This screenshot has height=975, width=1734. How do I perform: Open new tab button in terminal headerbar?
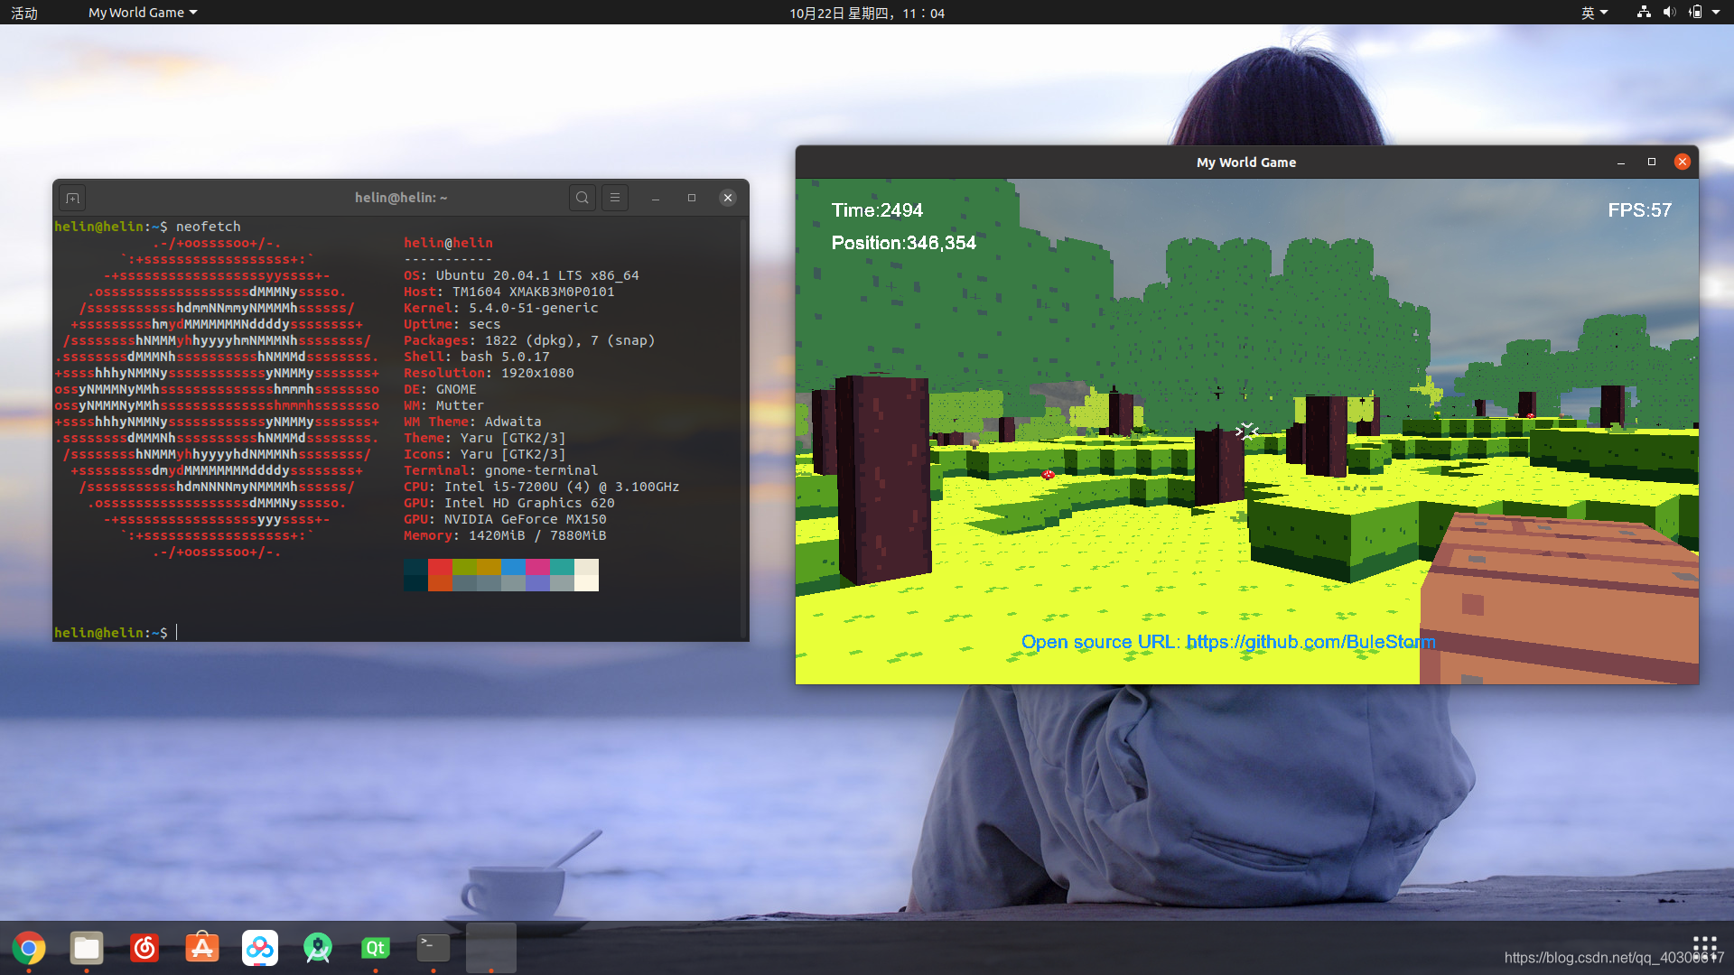[x=73, y=198]
